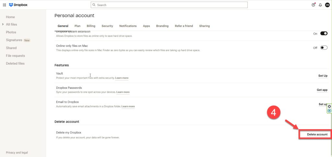Image resolution: width=332 pixels, height=157 pixels.
Task: Turn on Online-only files on Mac toggle
Action: (x=324, y=48)
